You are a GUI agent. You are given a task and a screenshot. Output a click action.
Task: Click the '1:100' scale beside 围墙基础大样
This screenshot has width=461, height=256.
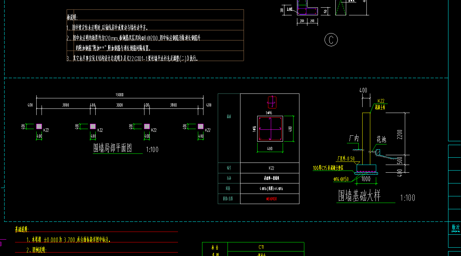tap(408, 198)
